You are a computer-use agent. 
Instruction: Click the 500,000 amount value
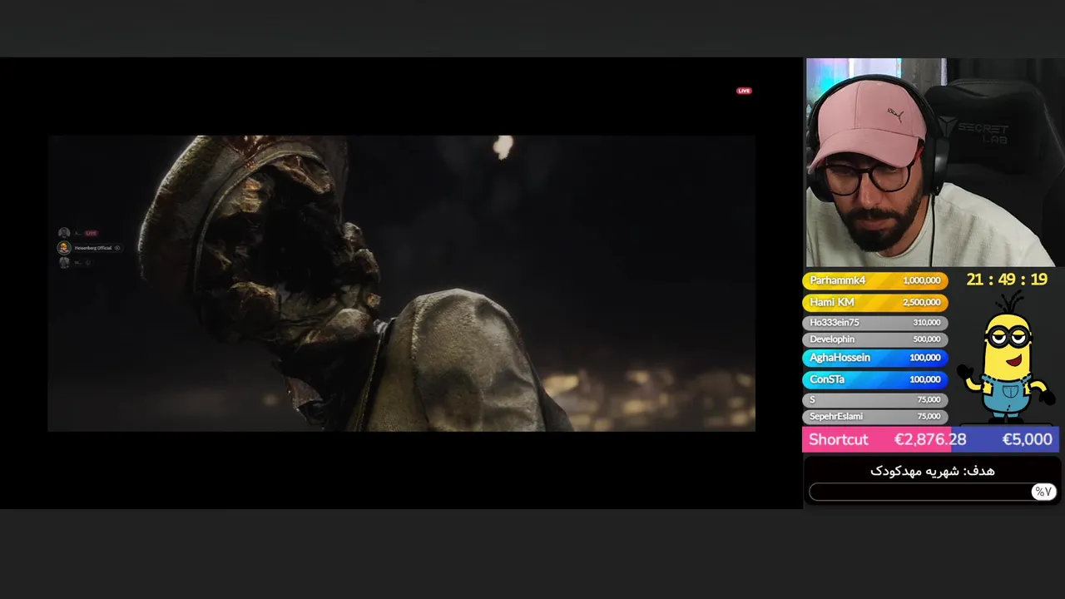[x=926, y=339]
